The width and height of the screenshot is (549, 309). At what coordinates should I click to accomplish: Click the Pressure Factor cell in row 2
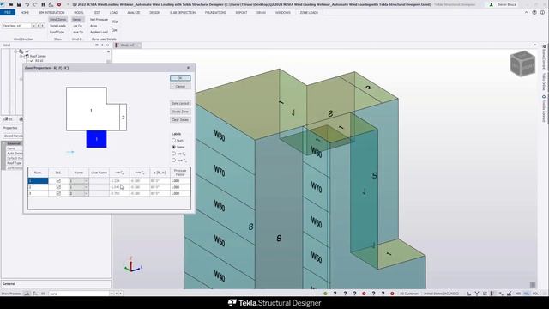click(180, 187)
